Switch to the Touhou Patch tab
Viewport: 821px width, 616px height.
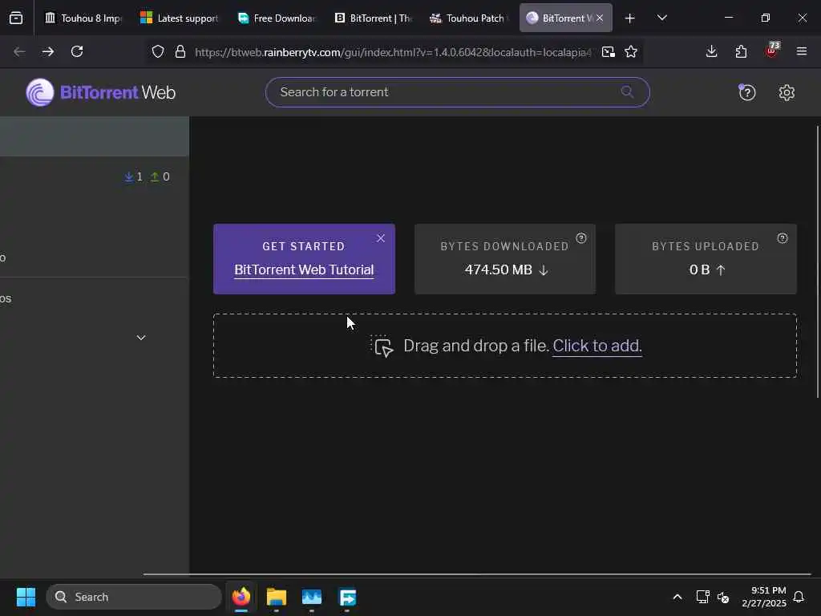[x=469, y=18]
